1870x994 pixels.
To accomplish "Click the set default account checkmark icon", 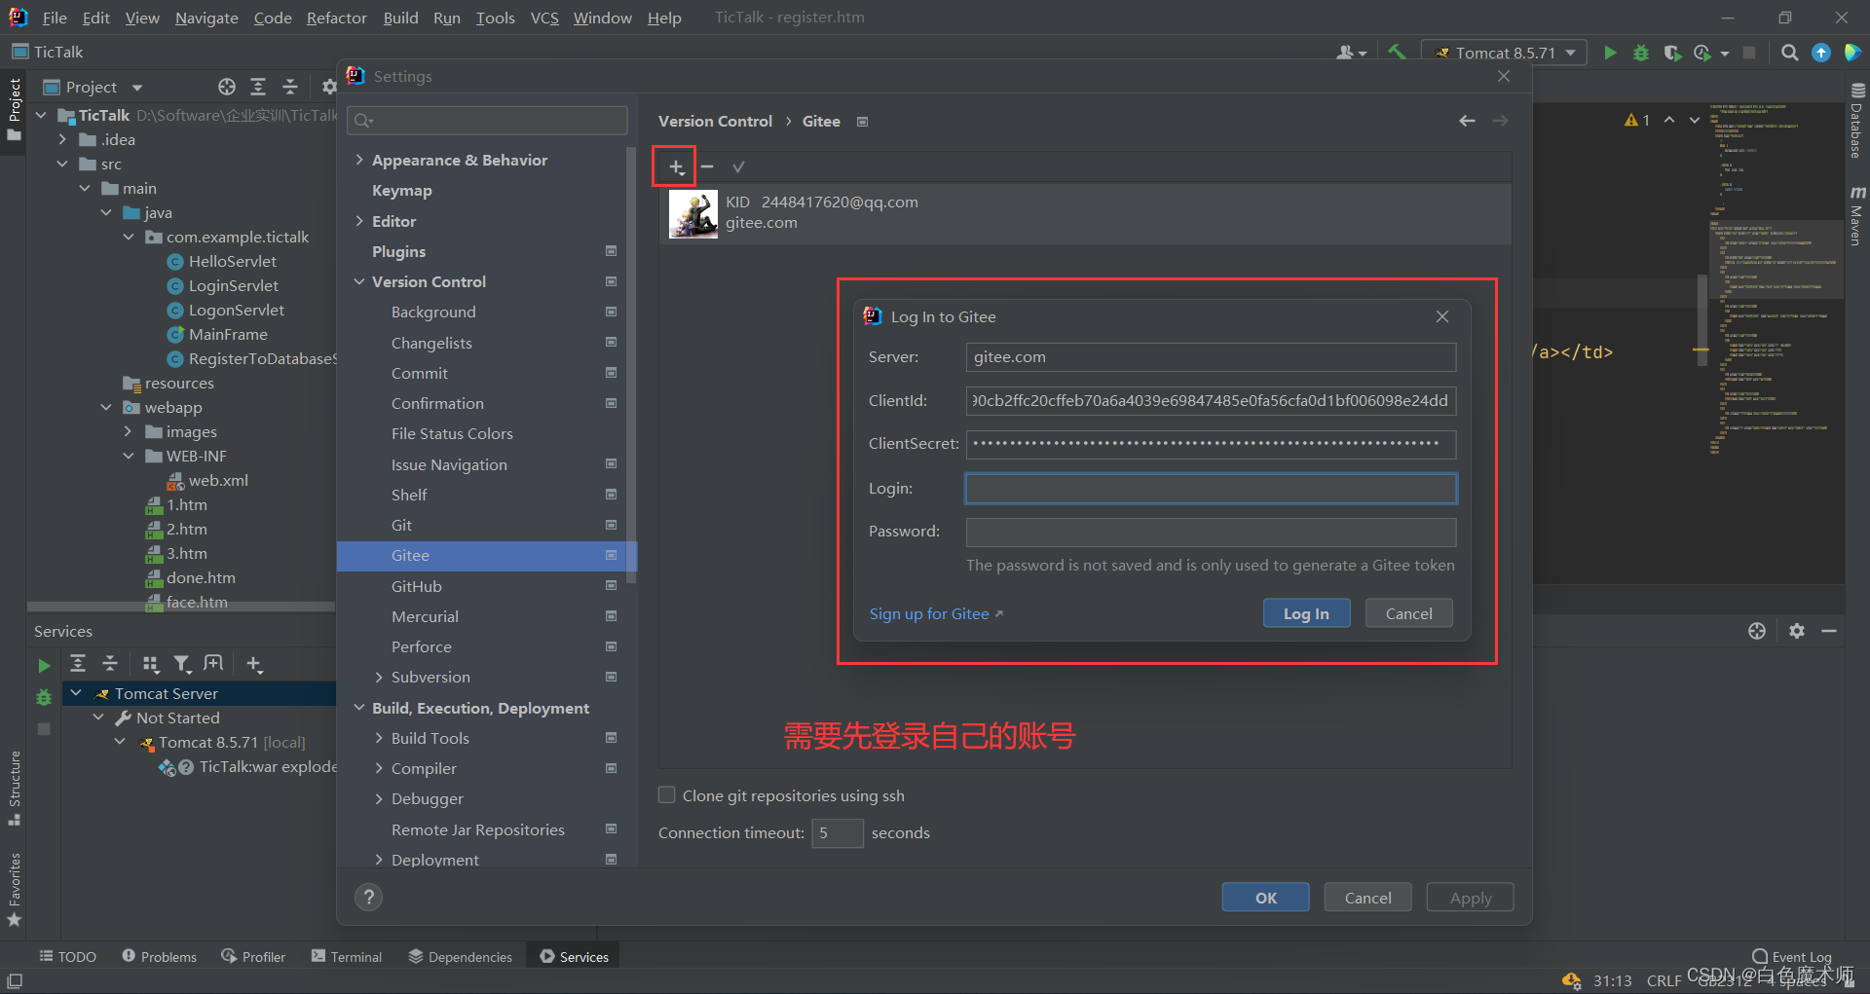I will click(738, 167).
